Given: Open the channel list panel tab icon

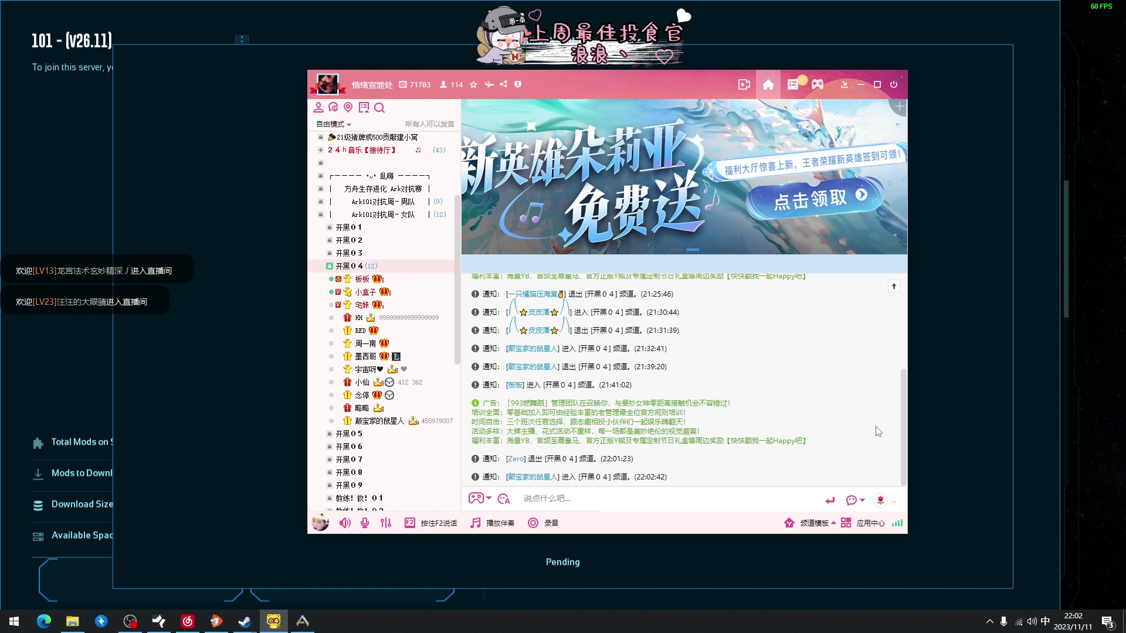Looking at the screenshot, I should tap(793, 84).
